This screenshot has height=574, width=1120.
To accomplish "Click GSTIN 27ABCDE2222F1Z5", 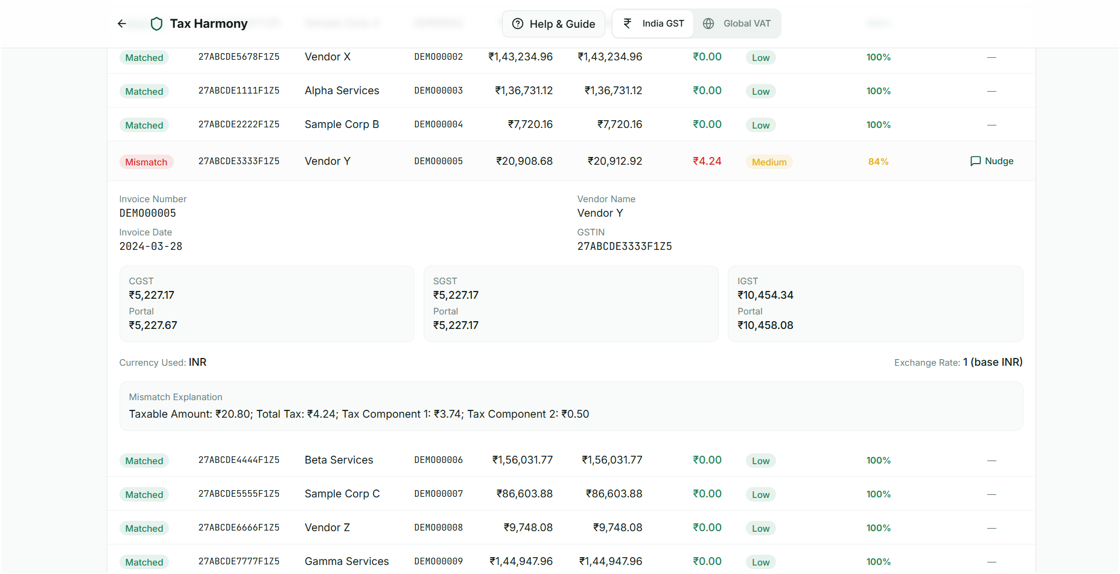I will (x=239, y=124).
